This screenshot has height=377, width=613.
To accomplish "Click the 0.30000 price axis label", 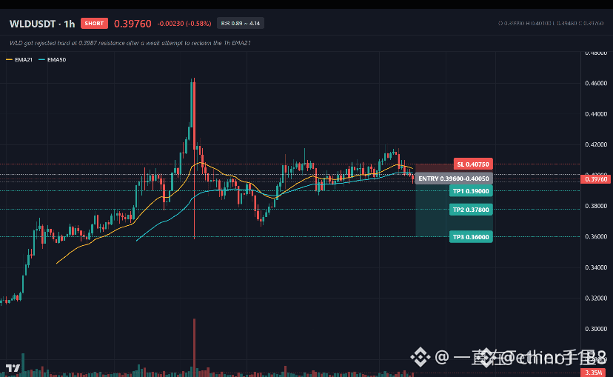I will click(596, 329).
